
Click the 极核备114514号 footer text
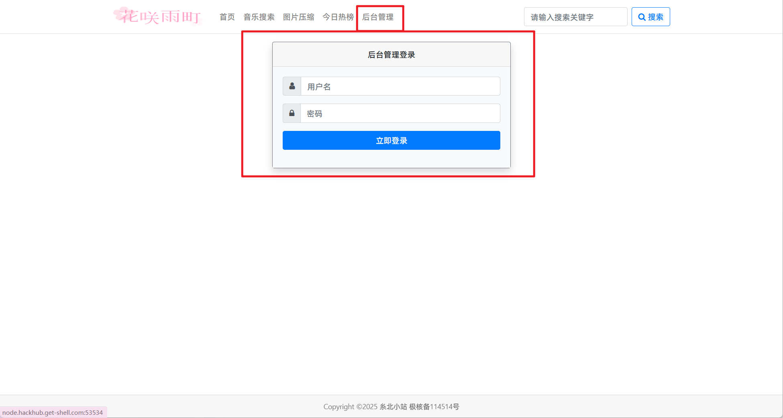coord(434,407)
